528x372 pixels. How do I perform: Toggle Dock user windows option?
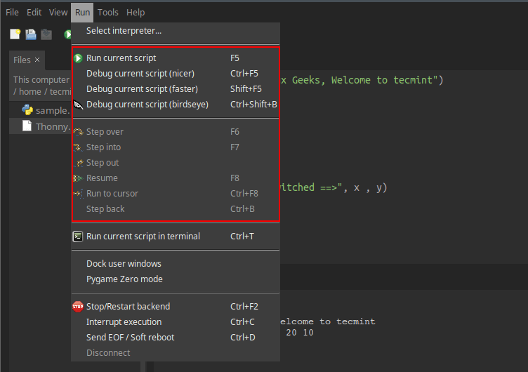(124, 264)
